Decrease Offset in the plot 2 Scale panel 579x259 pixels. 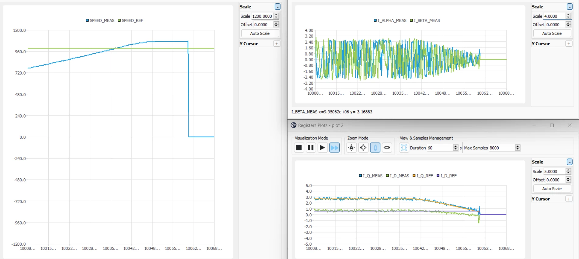[568, 181]
